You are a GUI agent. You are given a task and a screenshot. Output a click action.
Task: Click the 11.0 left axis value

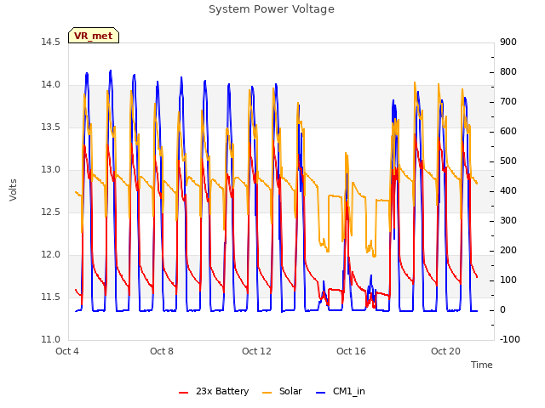coord(51,340)
